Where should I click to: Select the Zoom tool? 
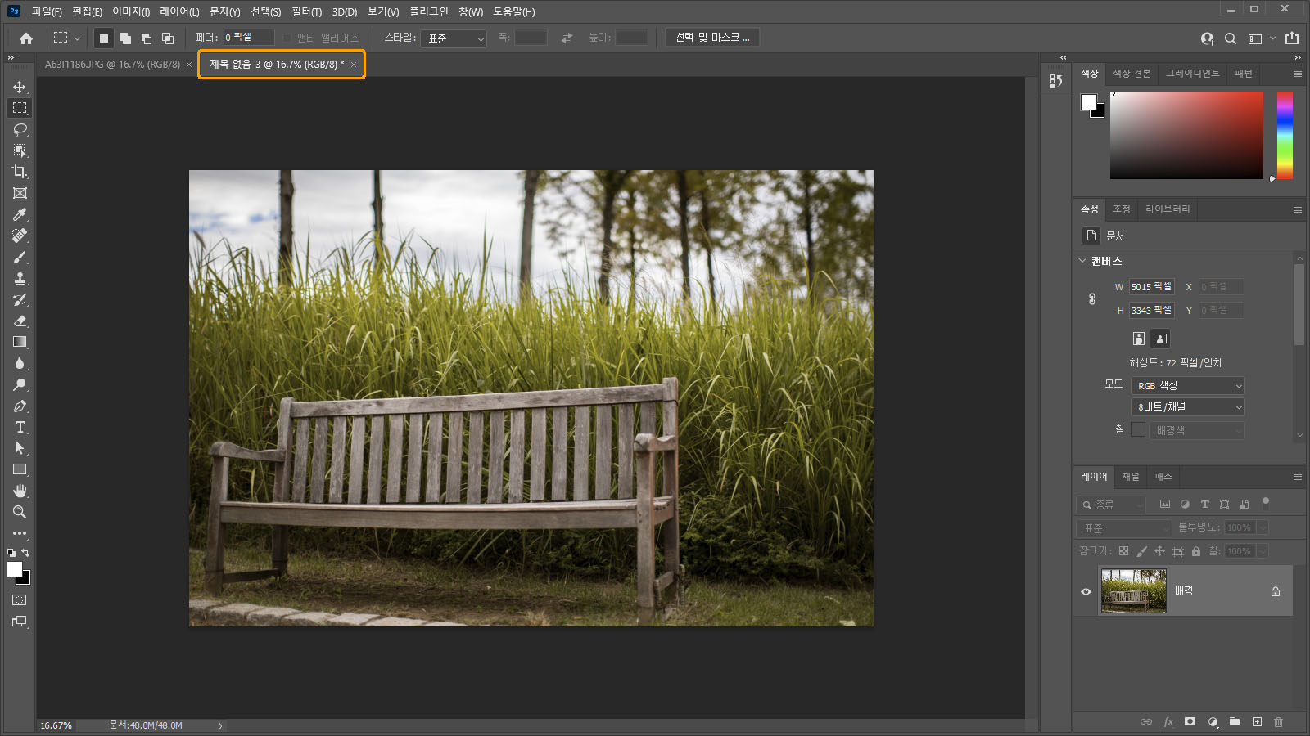pos(20,512)
